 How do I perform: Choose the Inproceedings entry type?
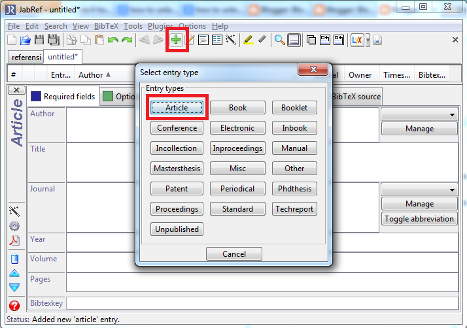(x=237, y=148)
